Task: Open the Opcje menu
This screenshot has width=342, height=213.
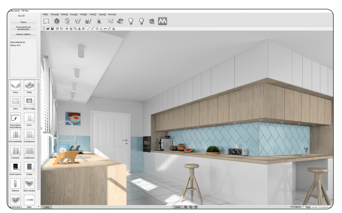Action: click(102, 14)
